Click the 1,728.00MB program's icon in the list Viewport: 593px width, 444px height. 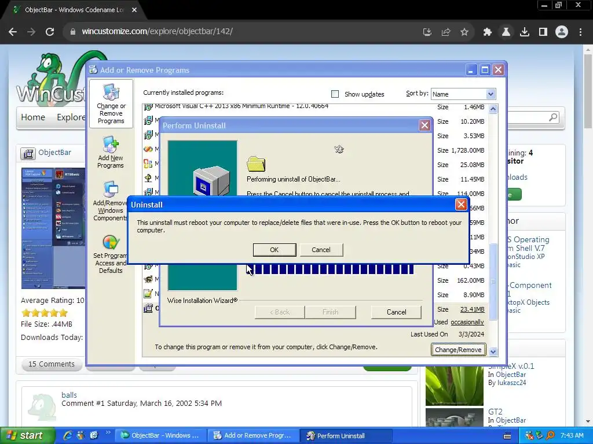tap(148, 150)
